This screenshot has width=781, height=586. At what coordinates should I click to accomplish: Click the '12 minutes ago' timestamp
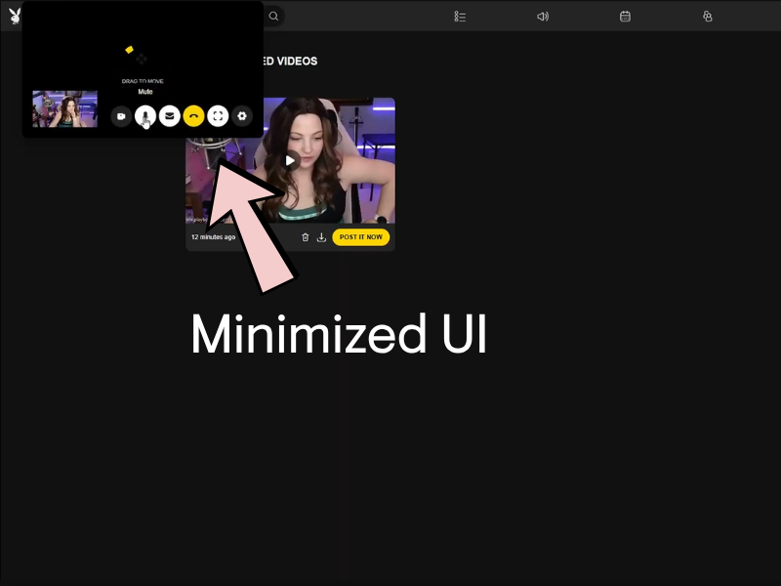(213, 237)
